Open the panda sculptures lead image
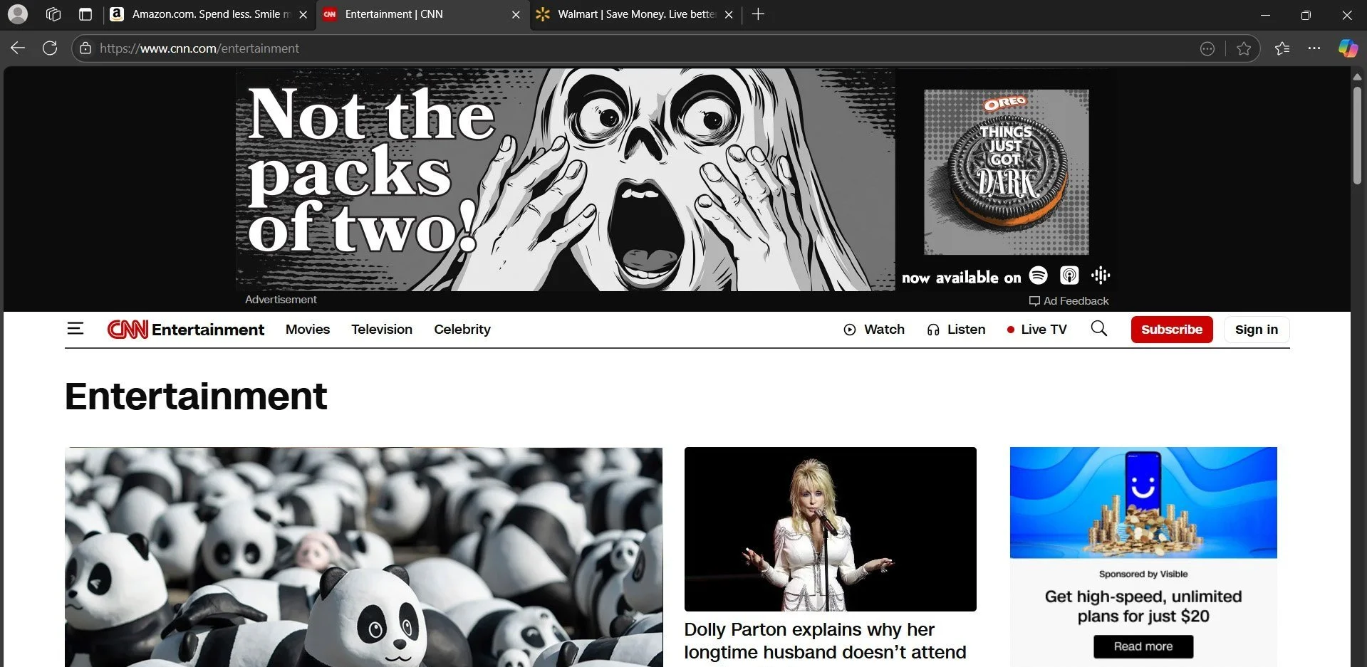The height and width of the screenshot is (667, 1367). coord(363,557)
